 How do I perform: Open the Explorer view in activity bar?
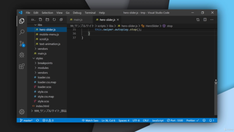click(22, 21)
